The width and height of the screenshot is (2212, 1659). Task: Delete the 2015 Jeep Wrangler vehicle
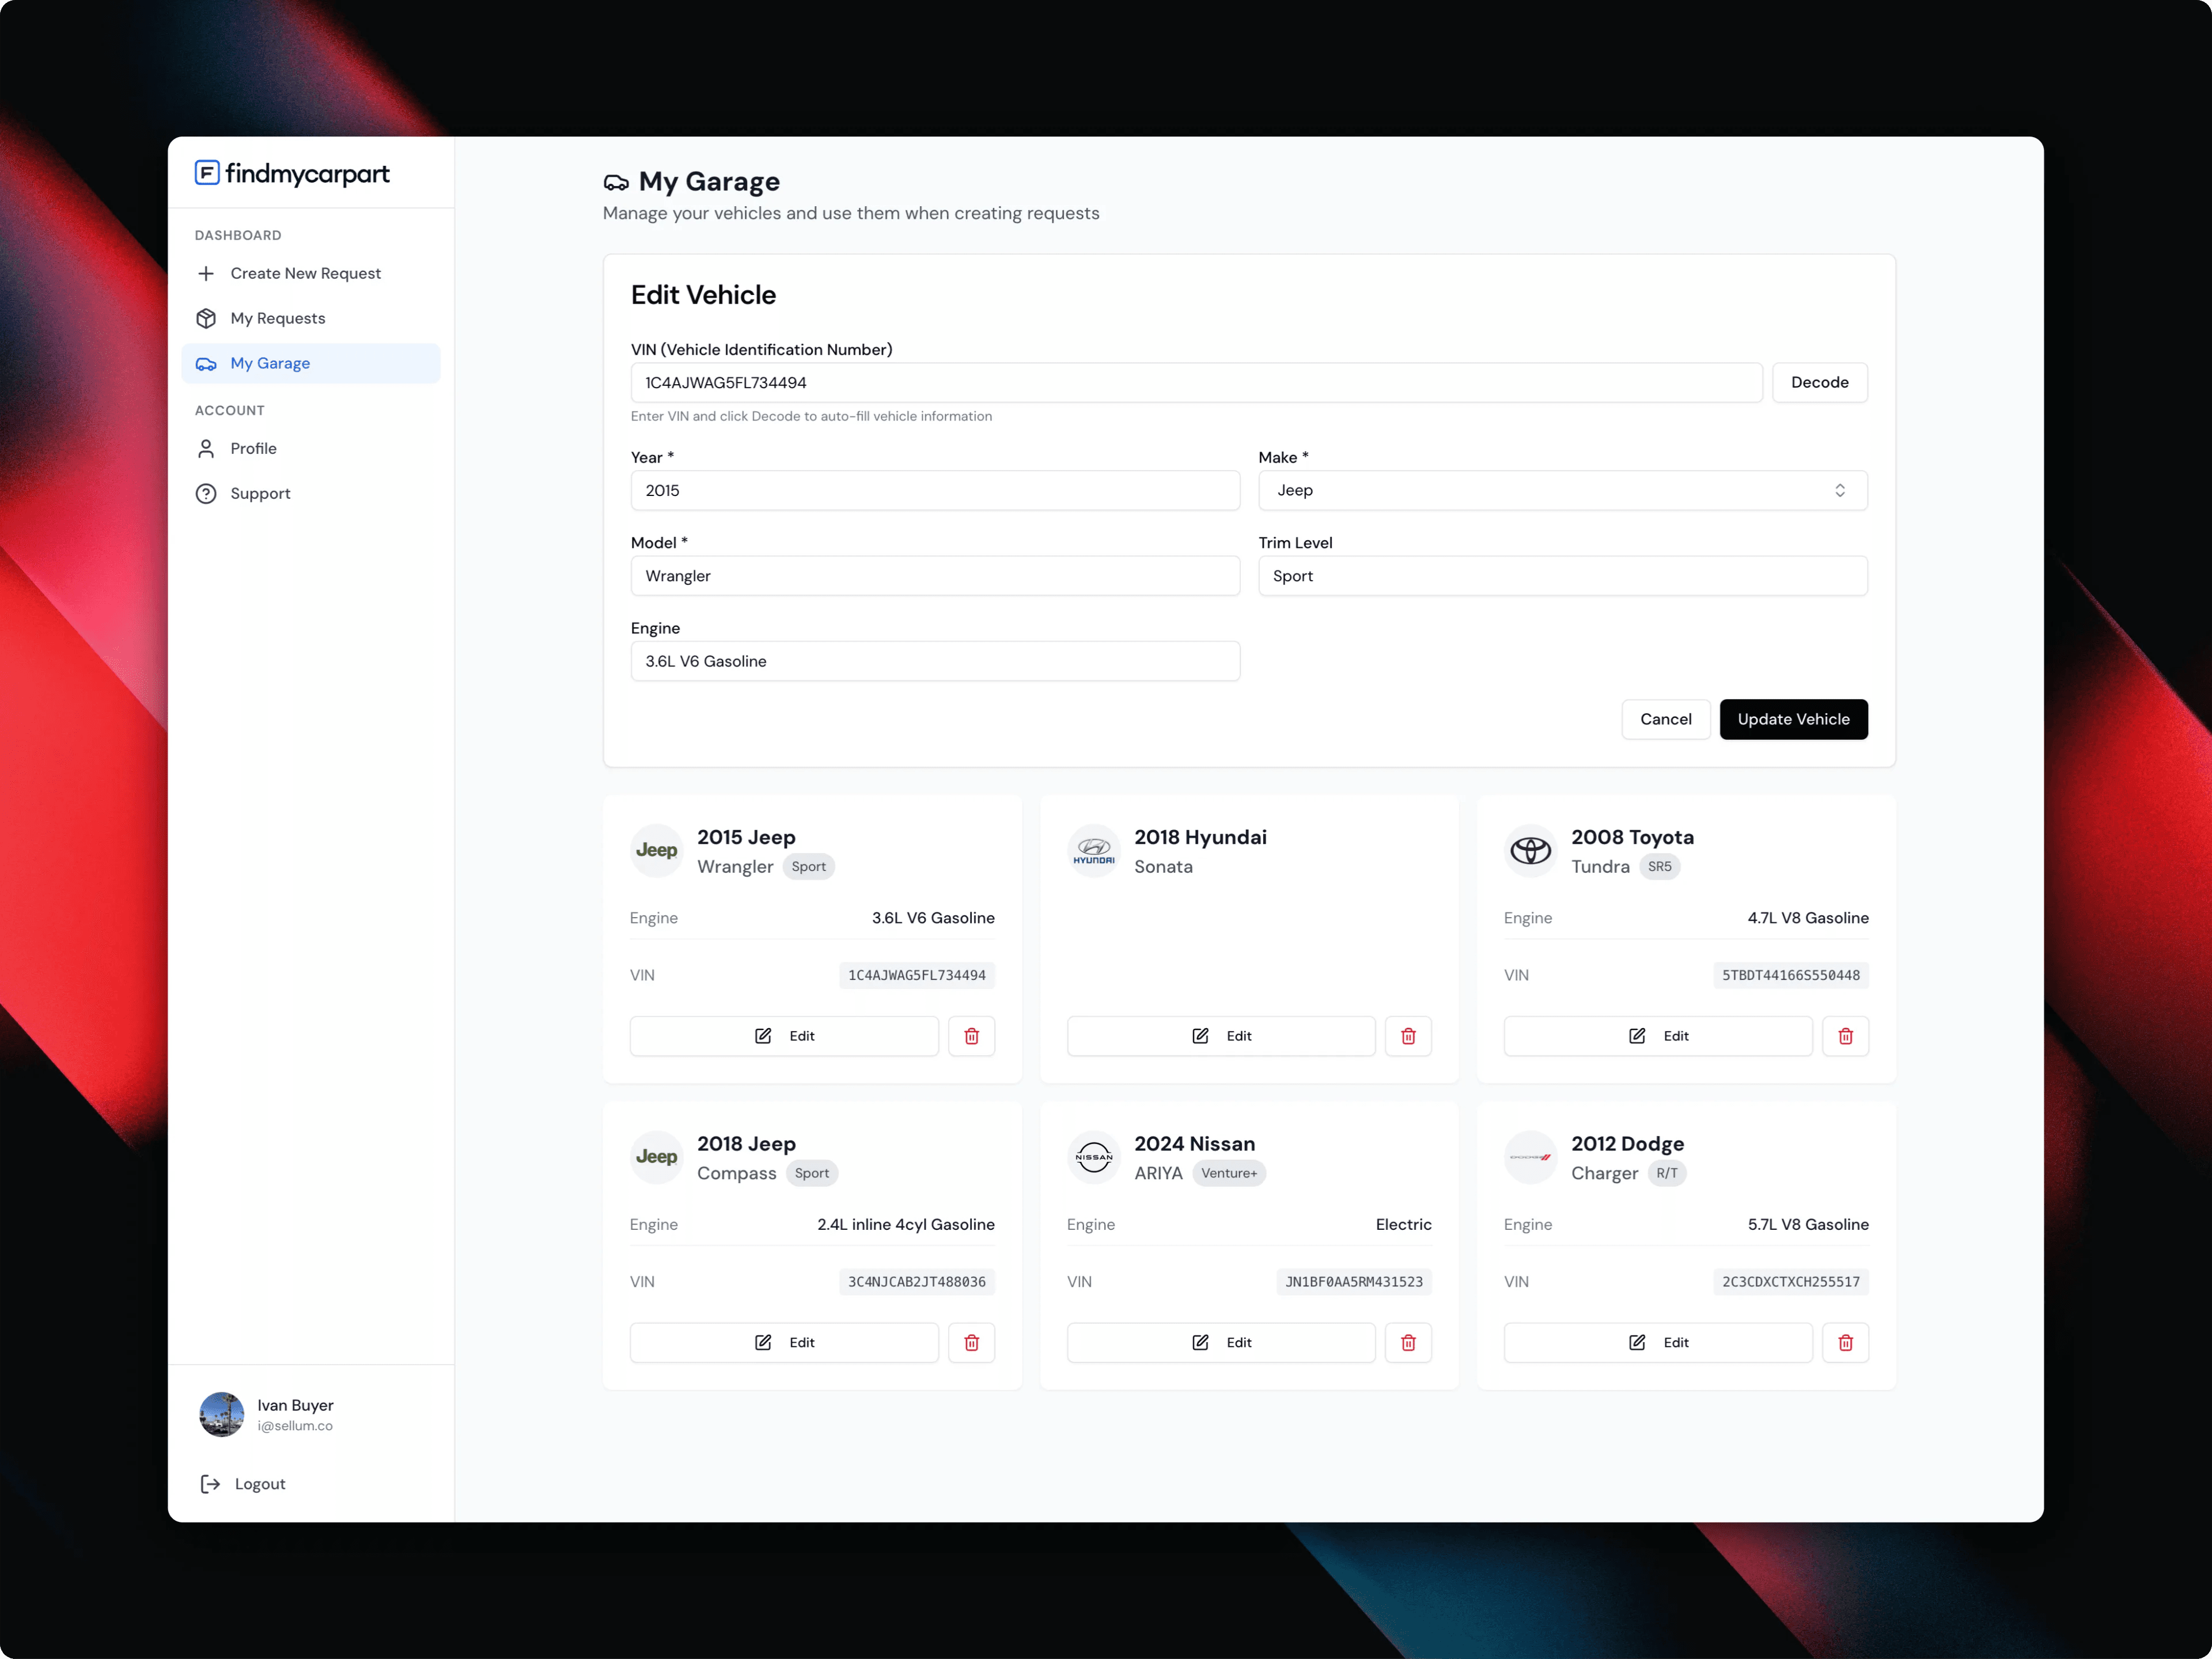970,1036
